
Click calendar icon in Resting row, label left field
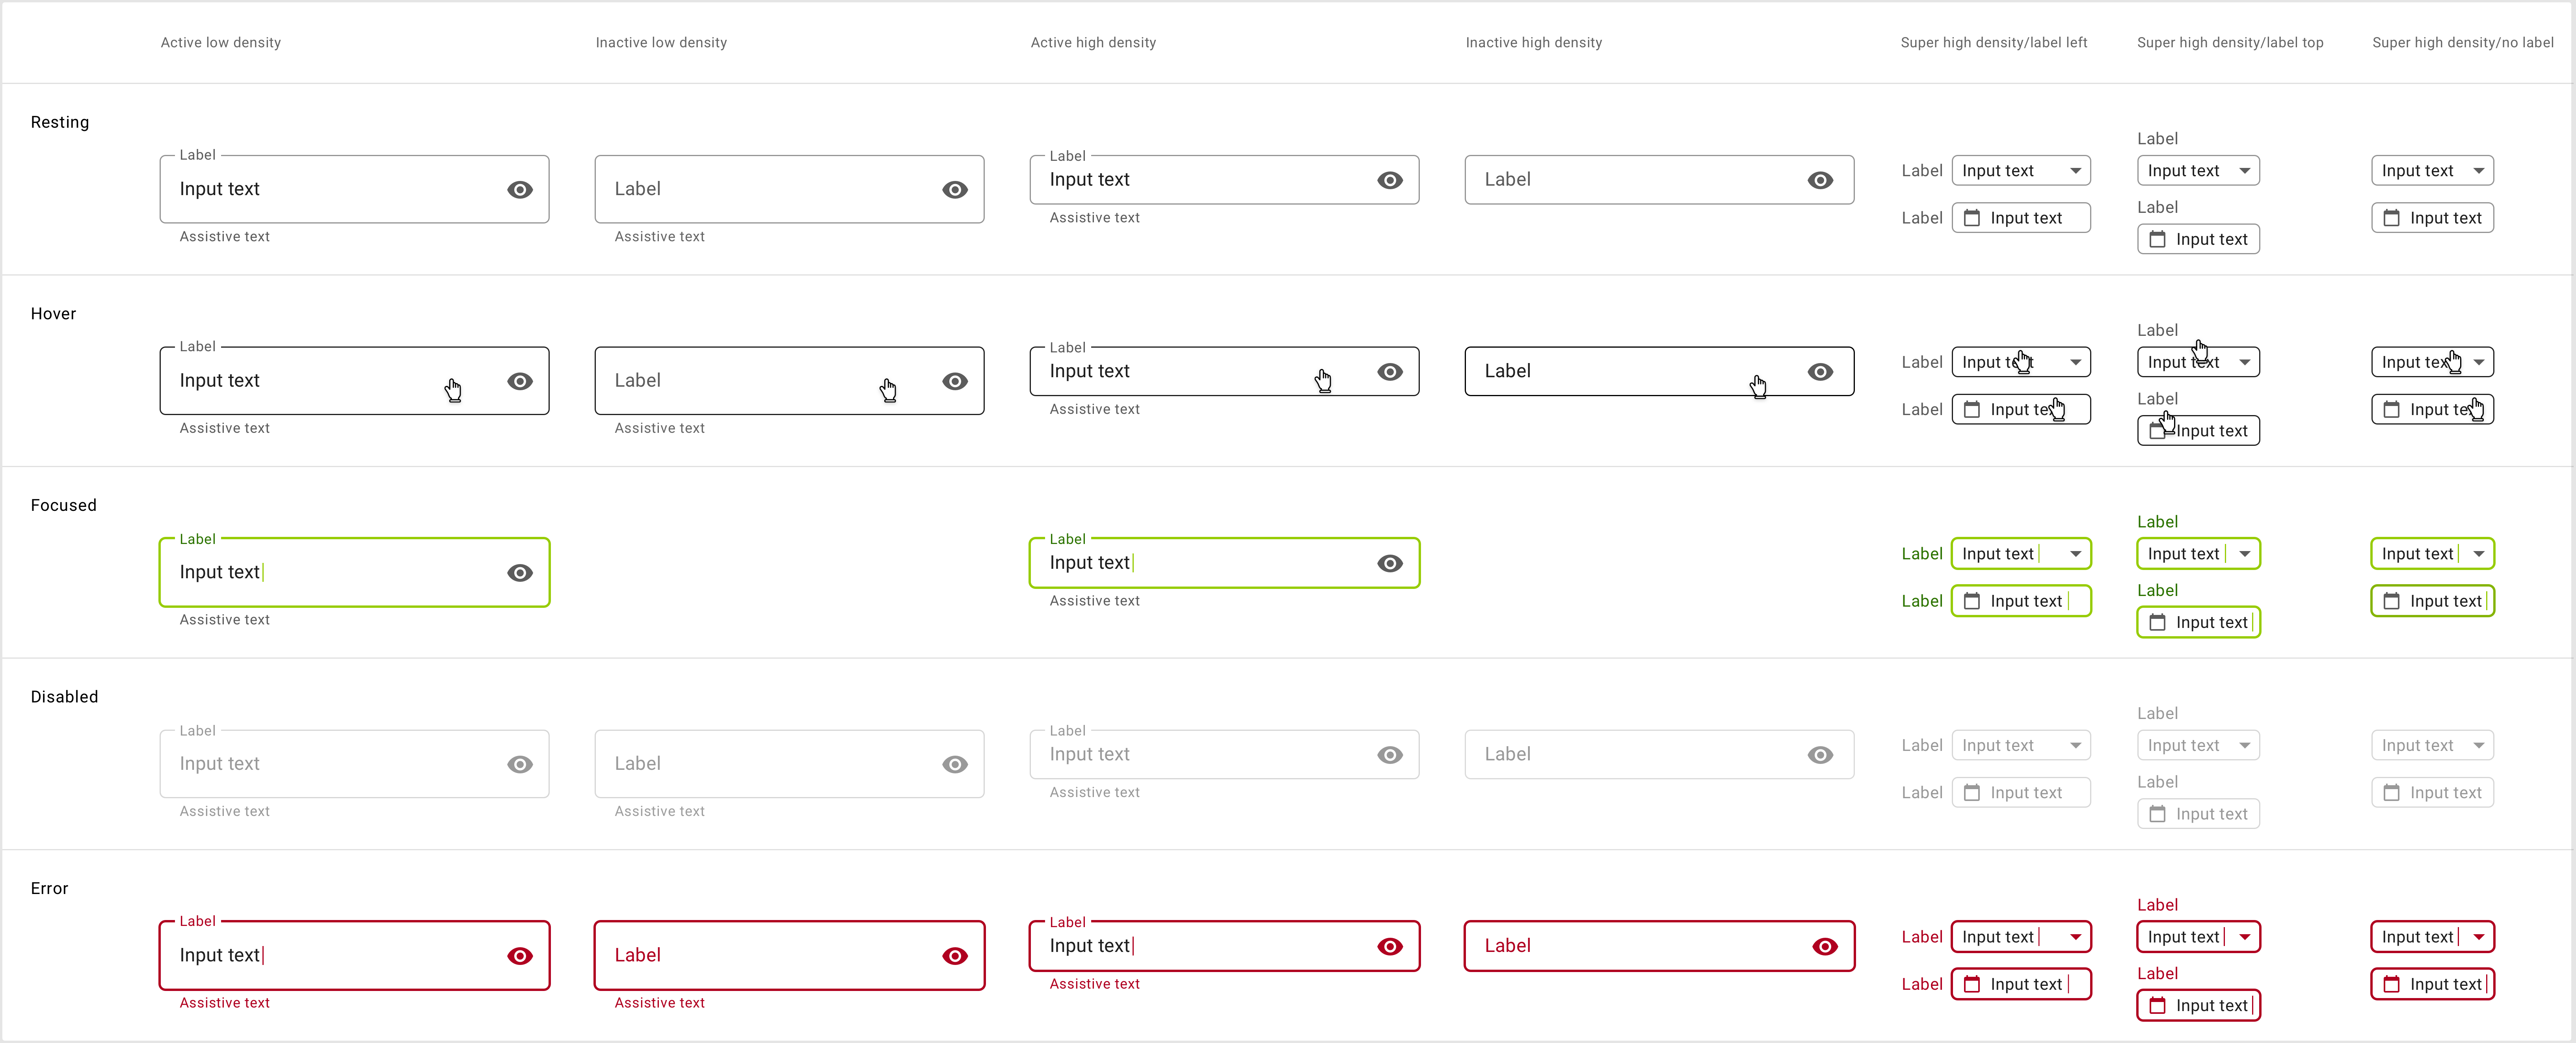[x=1971, y=218]
